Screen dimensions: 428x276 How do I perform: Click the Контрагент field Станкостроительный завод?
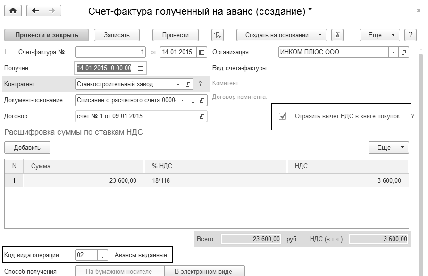click(x=124, y=84)
